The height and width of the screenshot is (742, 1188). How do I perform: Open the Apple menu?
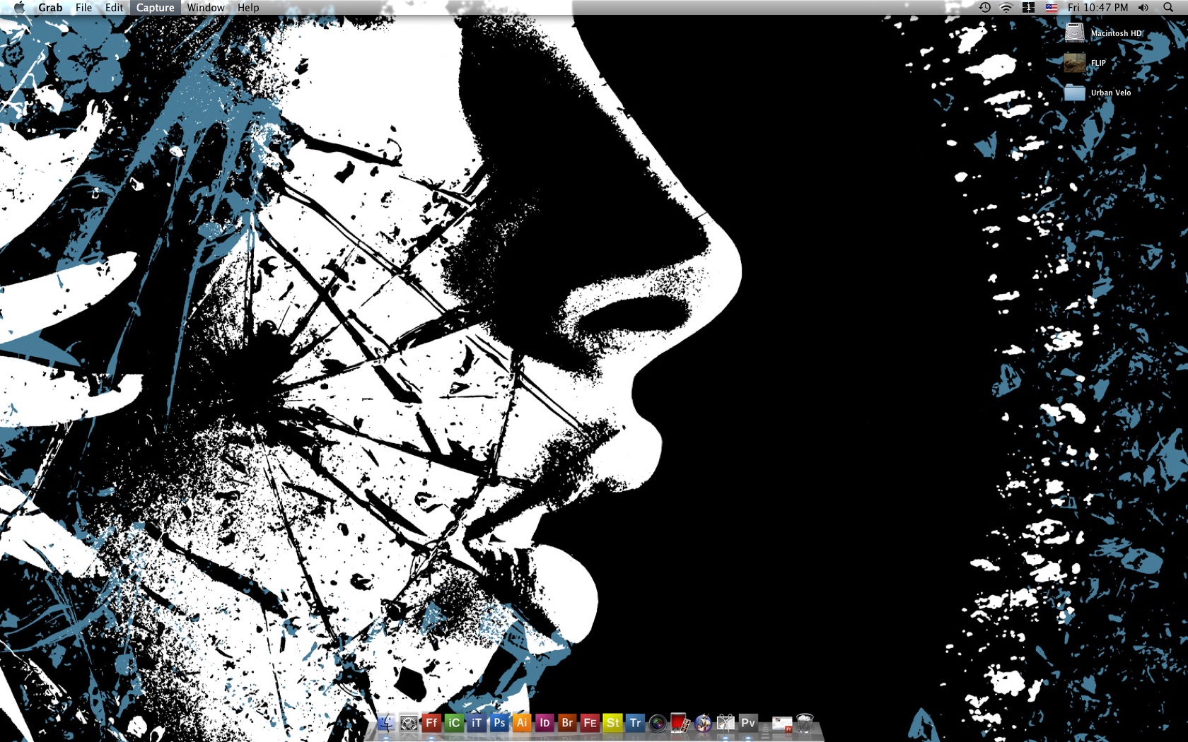tap(19, 8)
